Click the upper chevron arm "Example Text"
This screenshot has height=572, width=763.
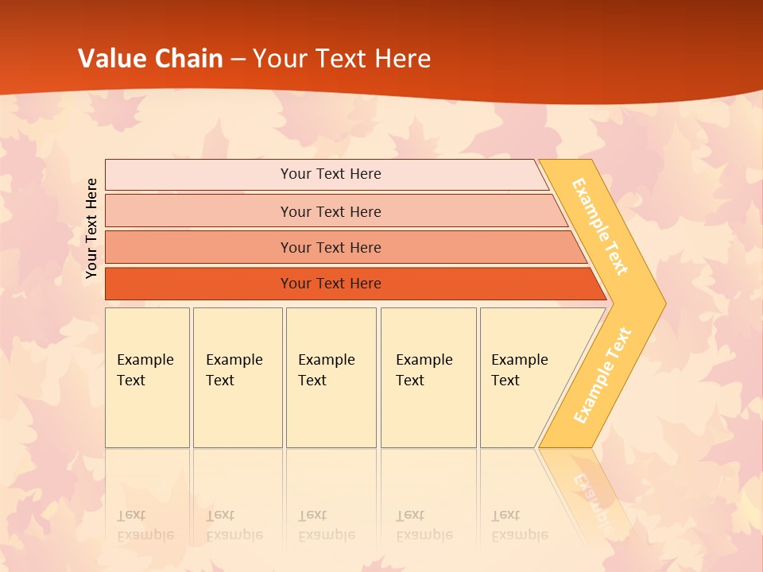[600, 226]
